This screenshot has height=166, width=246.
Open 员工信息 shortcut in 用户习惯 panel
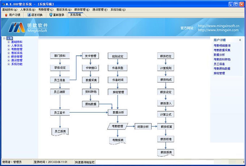(219, 64)
